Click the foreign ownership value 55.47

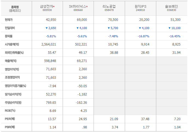(52, 53)
